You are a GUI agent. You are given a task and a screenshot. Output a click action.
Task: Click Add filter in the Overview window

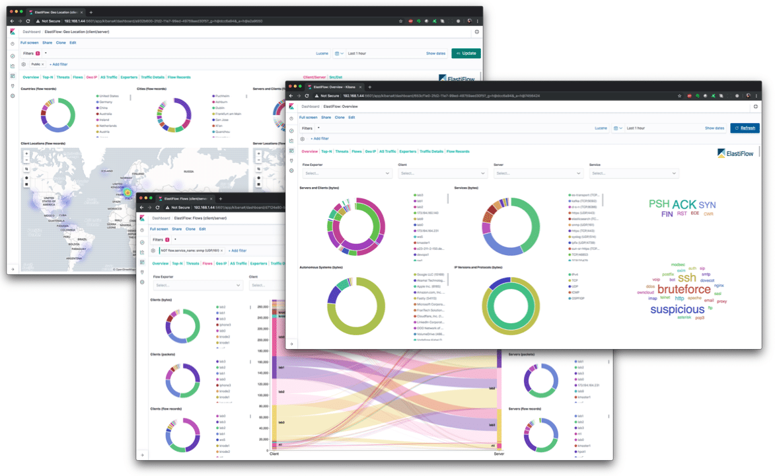point(320,139)
